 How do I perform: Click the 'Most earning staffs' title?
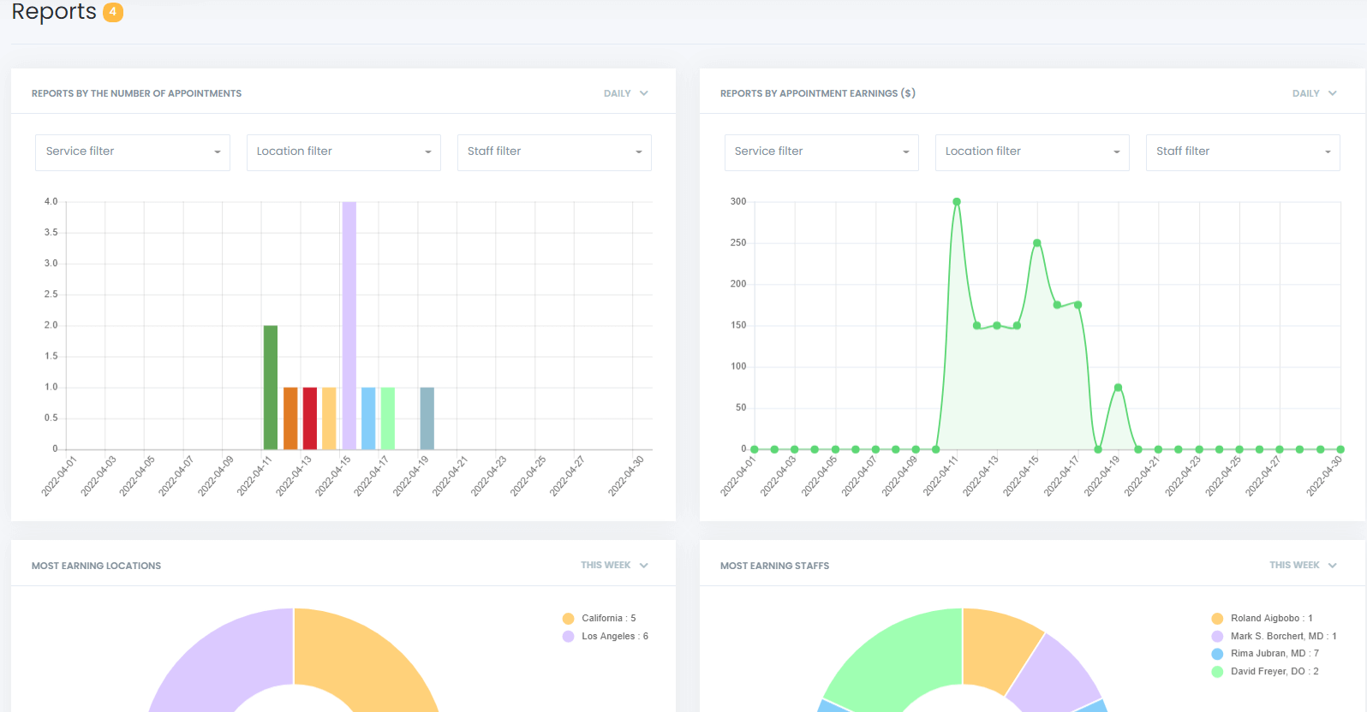tap(774, 566)
